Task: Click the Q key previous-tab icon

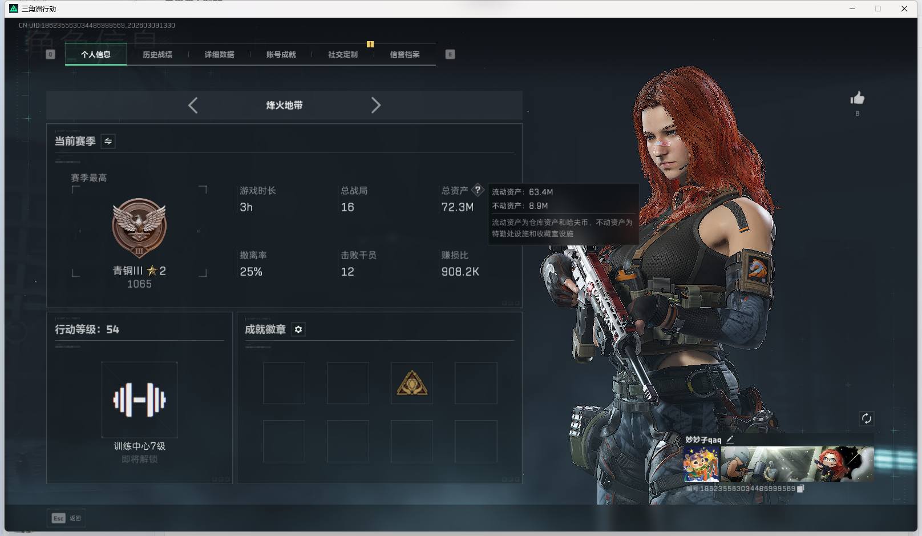Action: [50, 54]
